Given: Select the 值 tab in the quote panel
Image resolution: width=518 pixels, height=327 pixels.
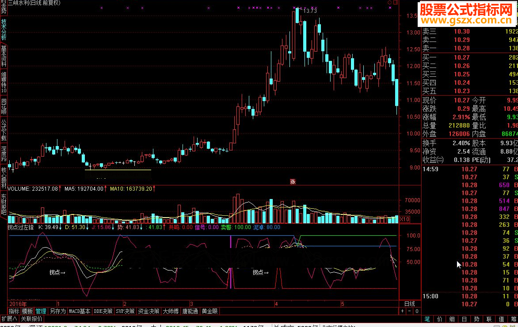Looking at the screenshot, I should (502, 319).
